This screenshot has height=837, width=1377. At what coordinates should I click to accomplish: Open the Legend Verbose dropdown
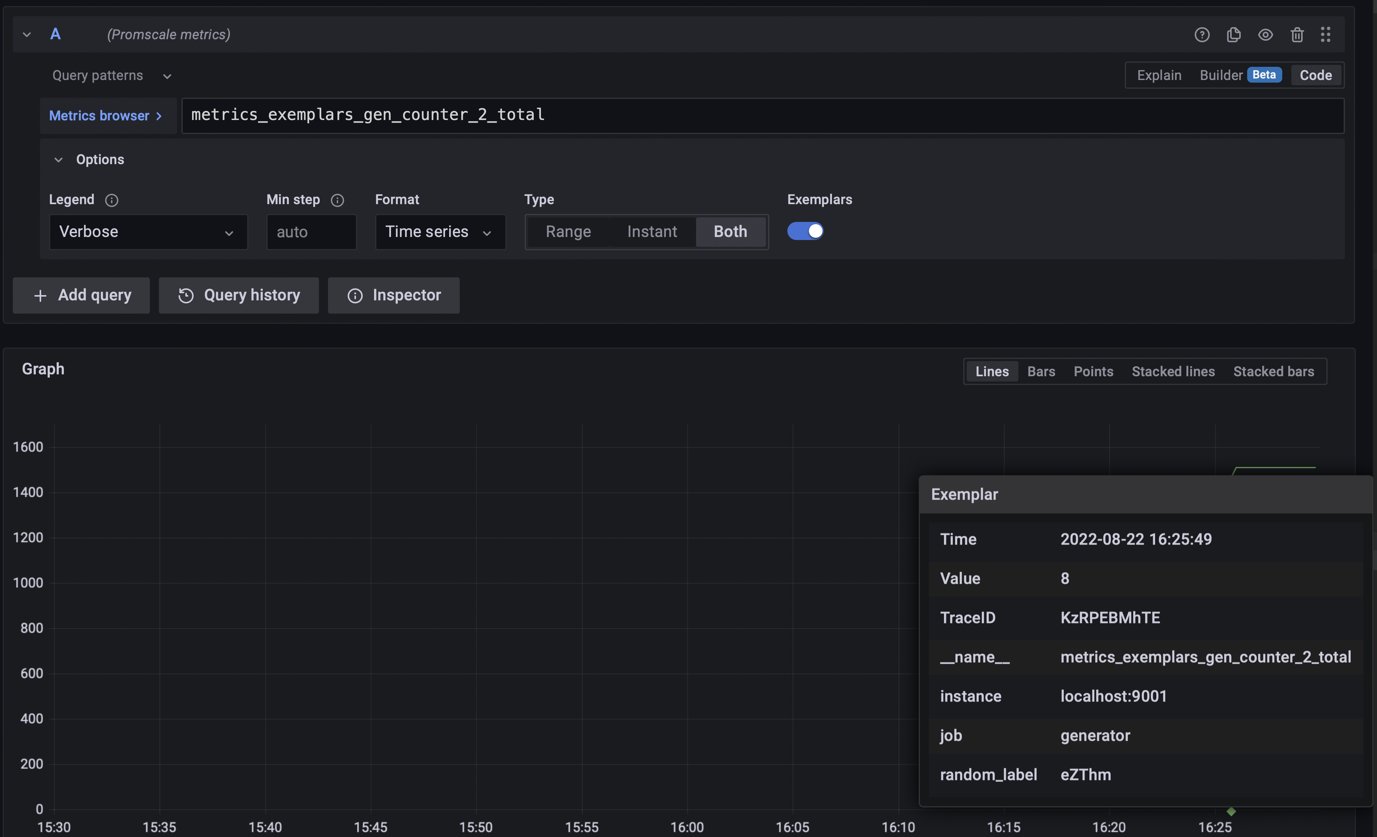click(x=148, y=232)
